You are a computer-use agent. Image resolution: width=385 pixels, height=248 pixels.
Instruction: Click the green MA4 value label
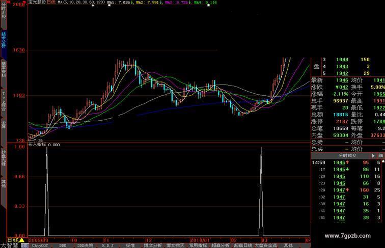206,2
